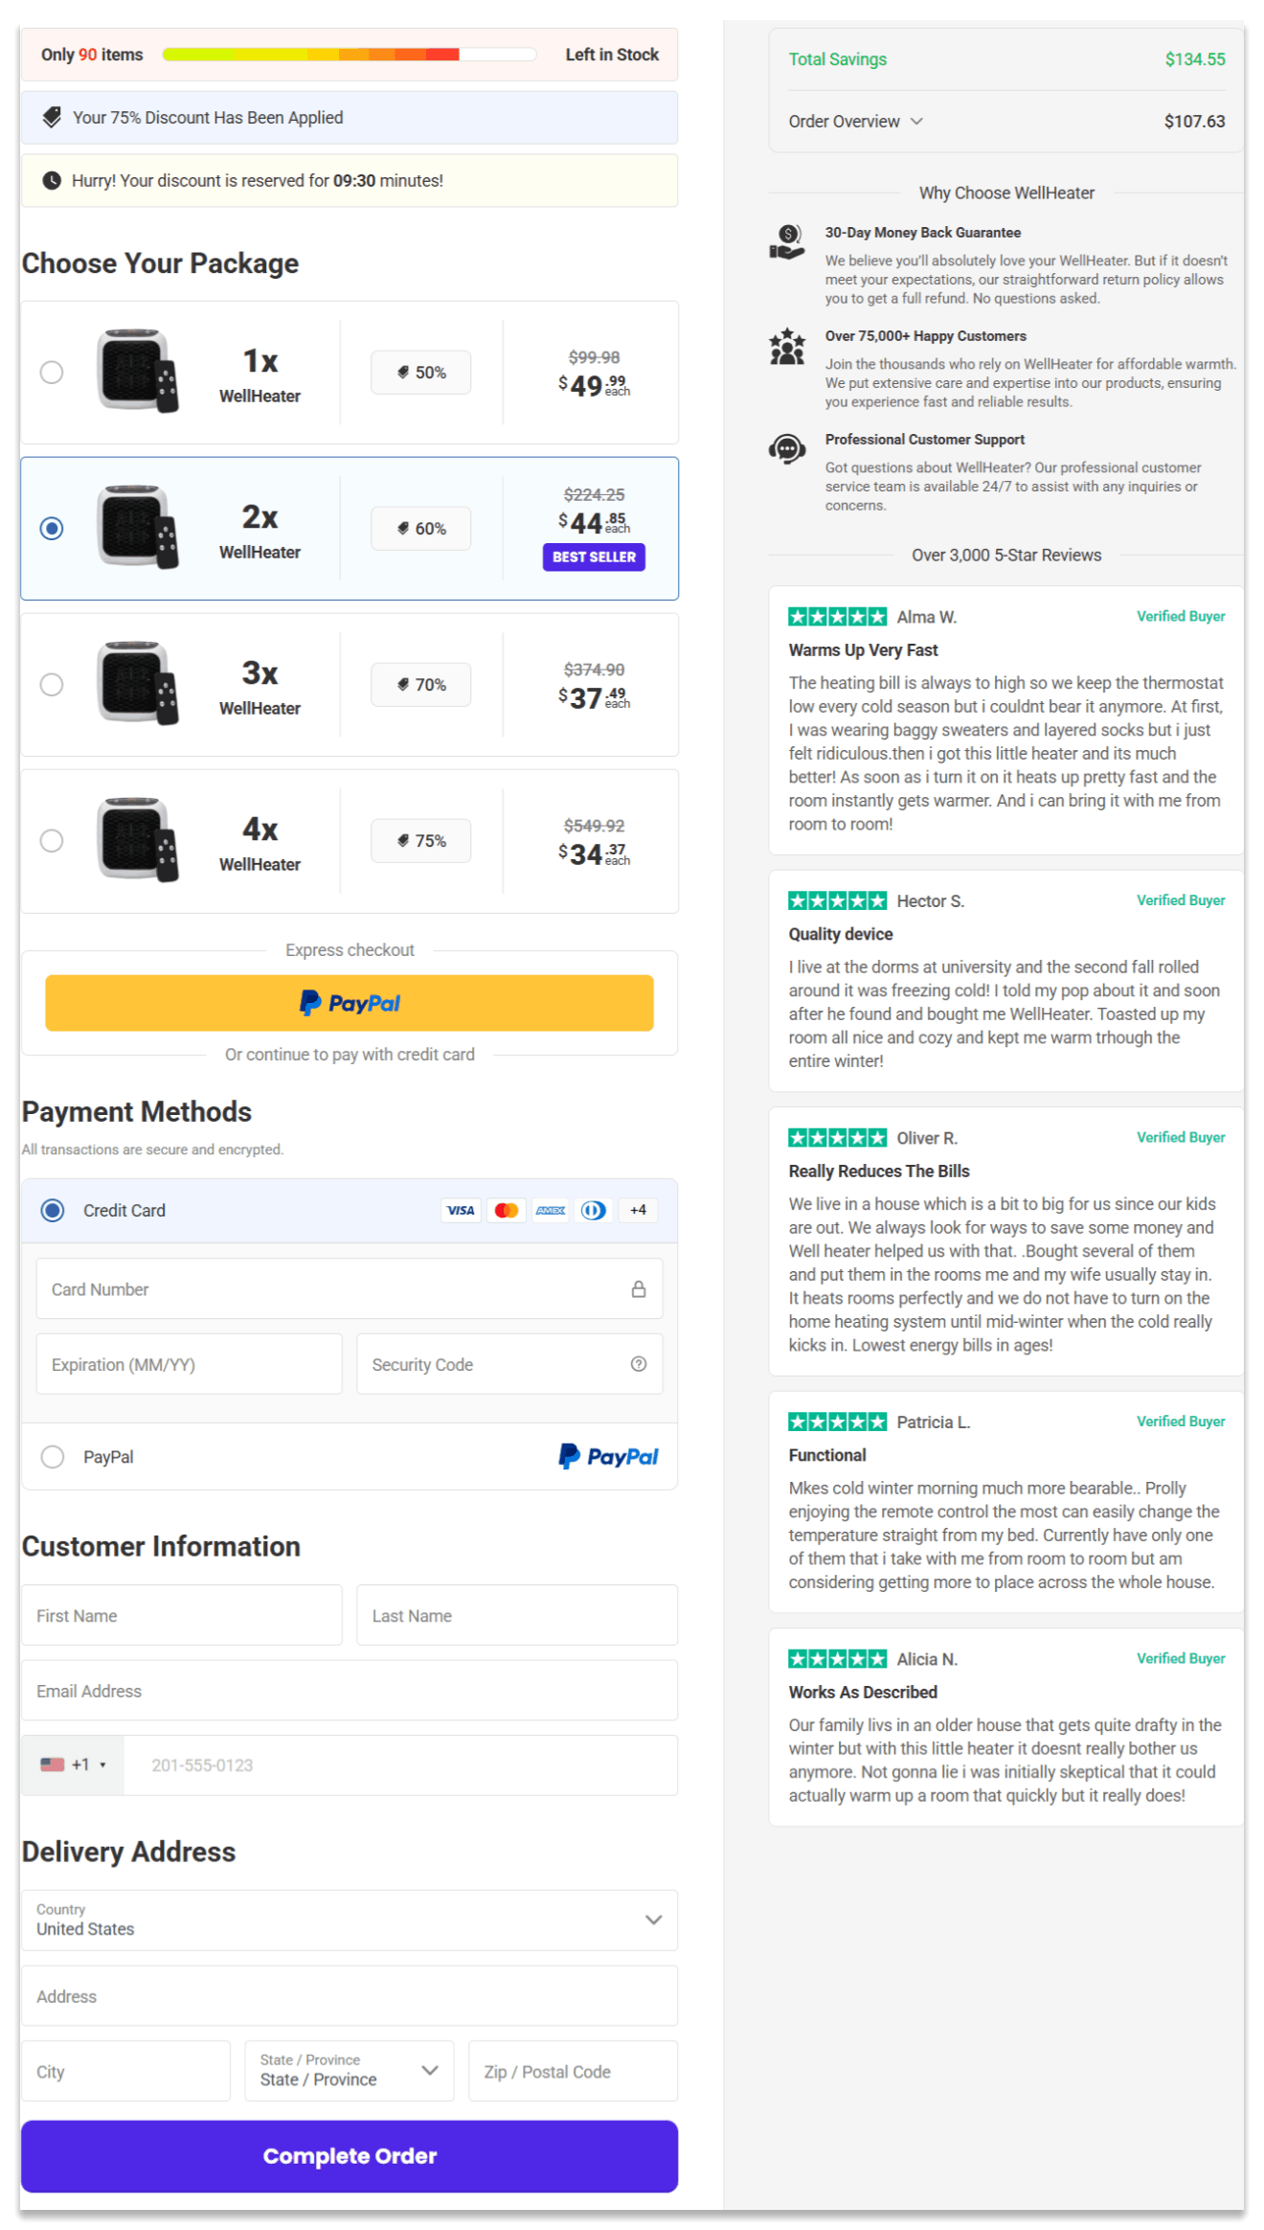Viewport: 1264px width, 2230px height.
Task: Click the Complete Order button
Action: (350, 2155)
